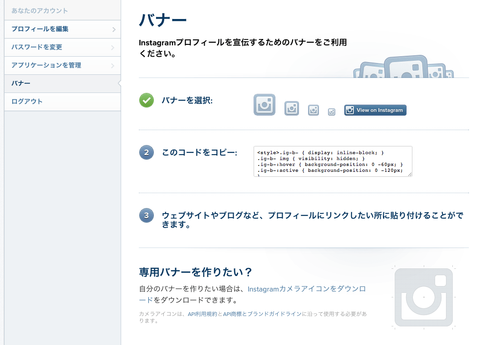Click the このコードをコピー step label
480x345 pixels.
coord(199,152)
